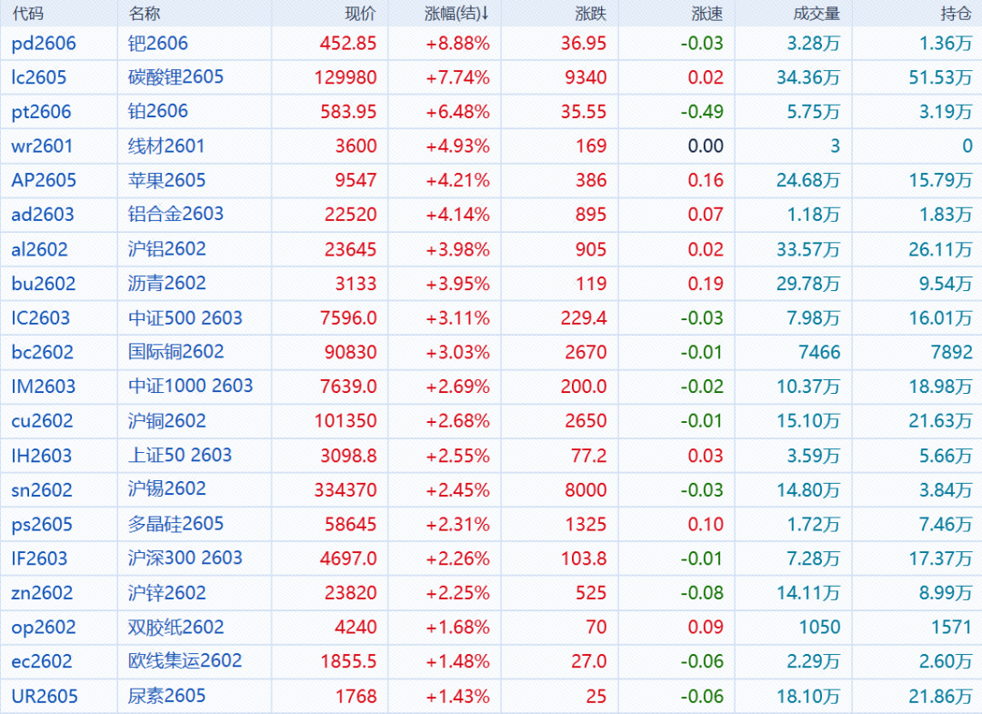This screenshot has width=982, height=714.
Task: Open contract code pd2606
Action: click(44, 43)
